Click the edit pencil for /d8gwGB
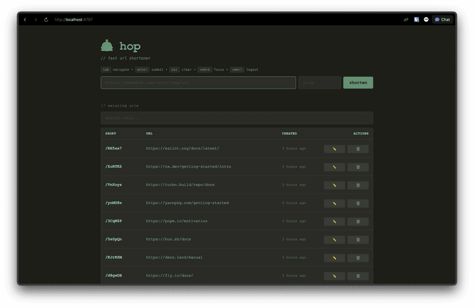474x308 pixels. click(x=334, y=276)
